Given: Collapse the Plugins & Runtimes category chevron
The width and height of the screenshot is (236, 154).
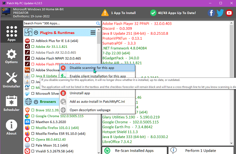Looking at the screenshot, I should [x=36, y=32].
